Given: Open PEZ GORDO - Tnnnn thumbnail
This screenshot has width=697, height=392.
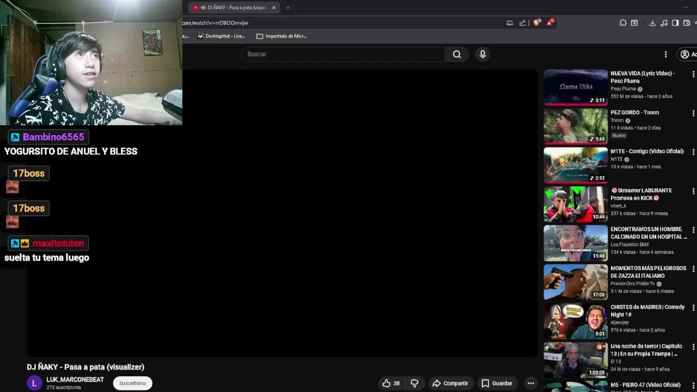Looking at the screenshot, I should [576, 126].
